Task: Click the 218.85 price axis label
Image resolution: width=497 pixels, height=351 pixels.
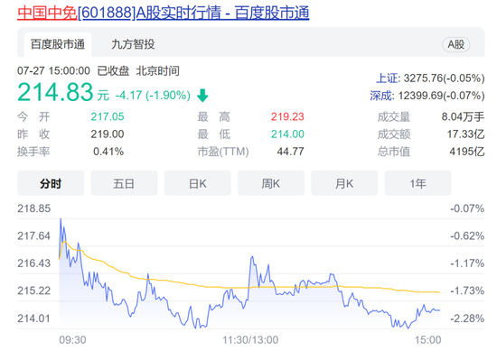Action: [x=34, y=208]
